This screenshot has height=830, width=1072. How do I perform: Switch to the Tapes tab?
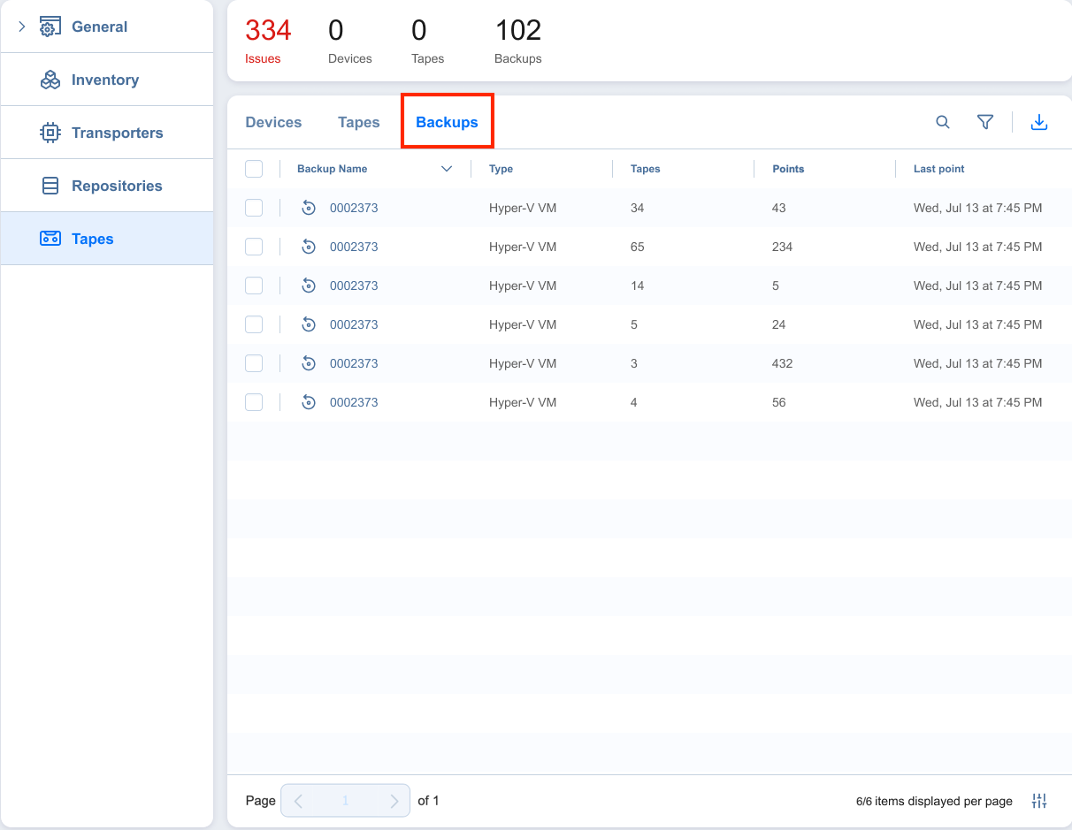pyautogui.click(x=359, y=123)
